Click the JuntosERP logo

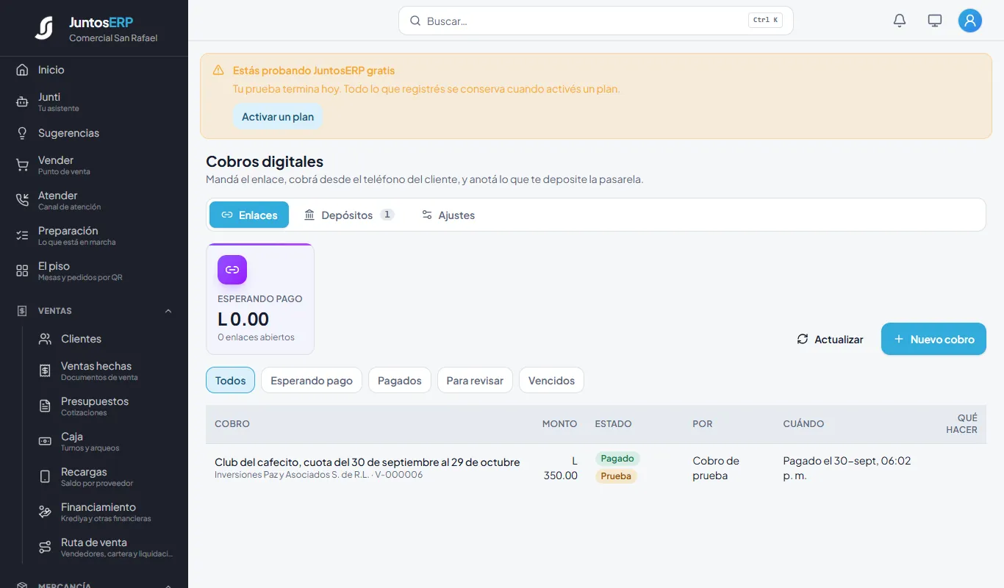(x=44, y=28)
